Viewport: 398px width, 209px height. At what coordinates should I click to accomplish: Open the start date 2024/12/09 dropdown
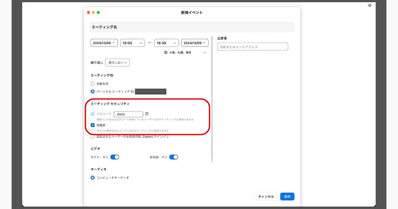[x=104, y=43]
